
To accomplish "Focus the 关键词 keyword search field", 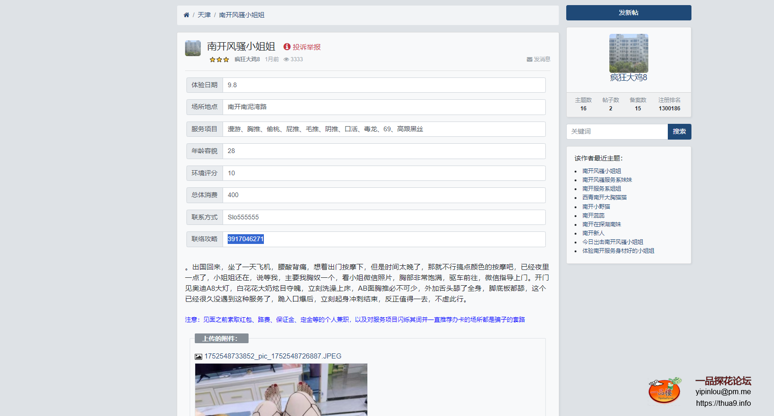I will (x=617, y=132).
